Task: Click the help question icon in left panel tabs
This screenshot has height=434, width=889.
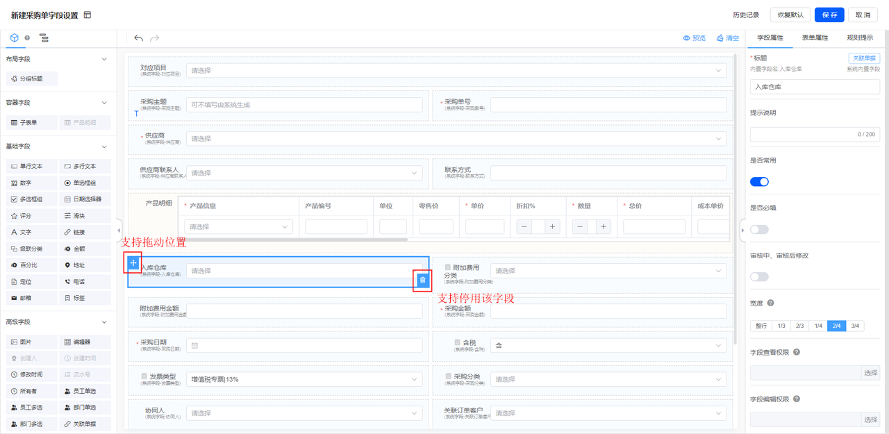Action: (x=27, y=38)
